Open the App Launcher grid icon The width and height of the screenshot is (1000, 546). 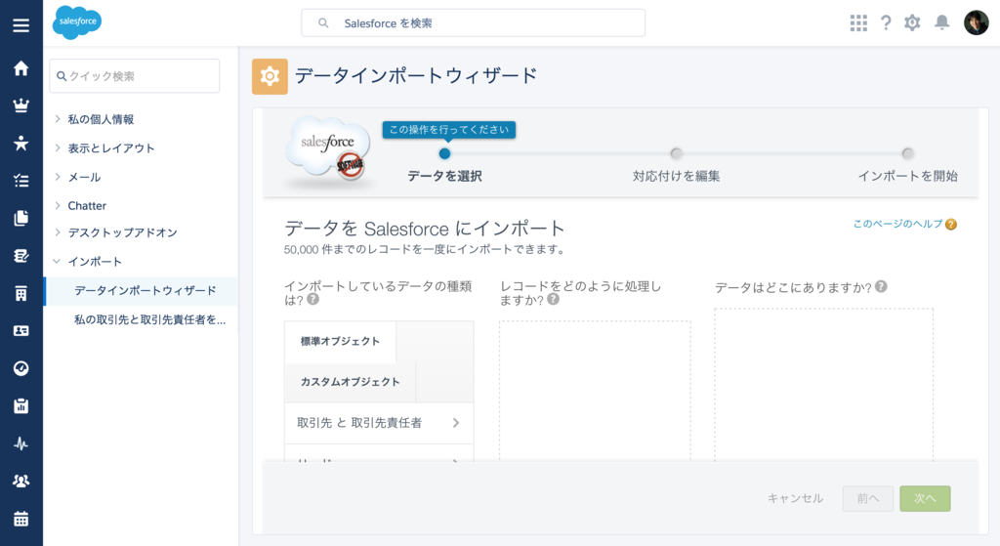pyautogui.click(x=858, y=23)
